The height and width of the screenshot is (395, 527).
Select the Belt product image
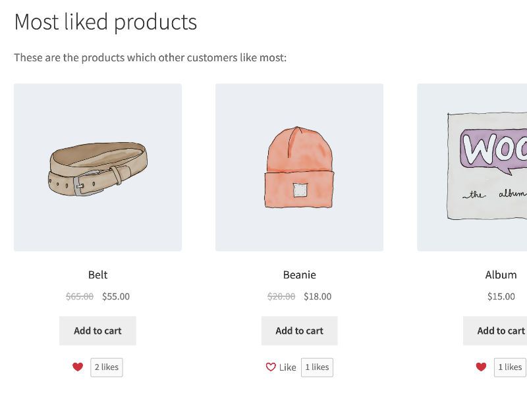(x=99, y=167)
